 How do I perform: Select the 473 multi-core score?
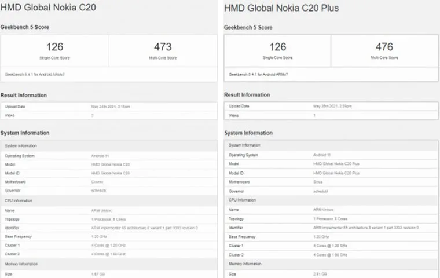coord(163,47)
